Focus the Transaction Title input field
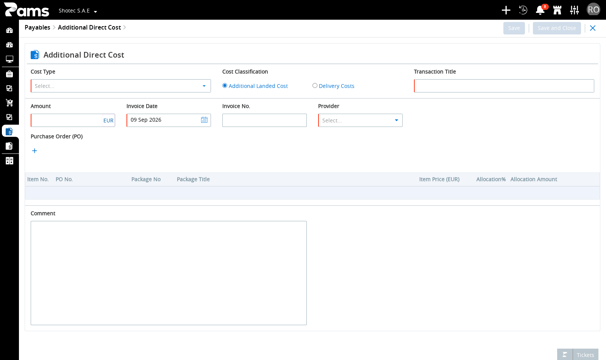The width and height of the screenshot is (606, 360). pos(504,86)
